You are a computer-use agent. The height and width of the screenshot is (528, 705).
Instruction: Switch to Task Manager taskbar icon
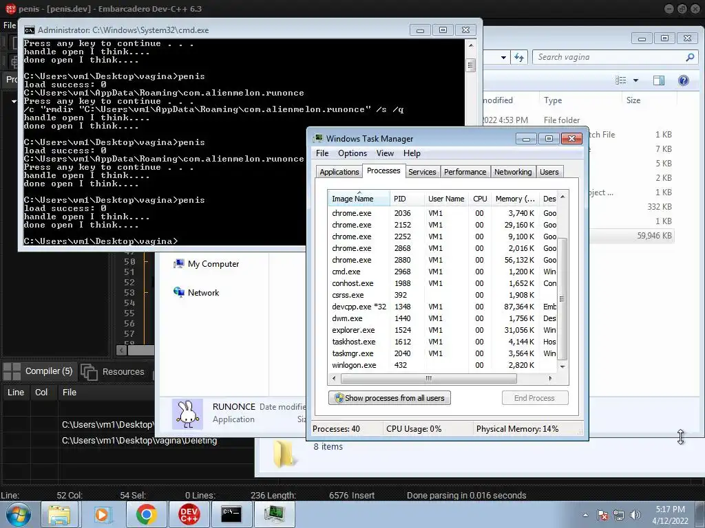(x=274, y=514)
